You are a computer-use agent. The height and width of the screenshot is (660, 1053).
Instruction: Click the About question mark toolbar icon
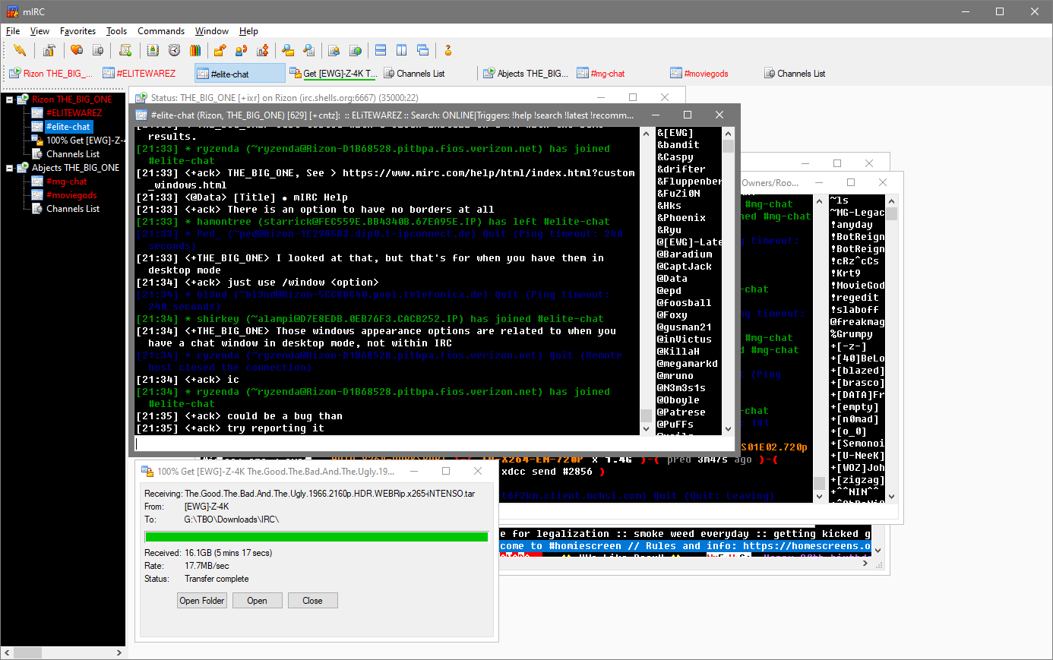pyautogui.click(x=448, y=50)
